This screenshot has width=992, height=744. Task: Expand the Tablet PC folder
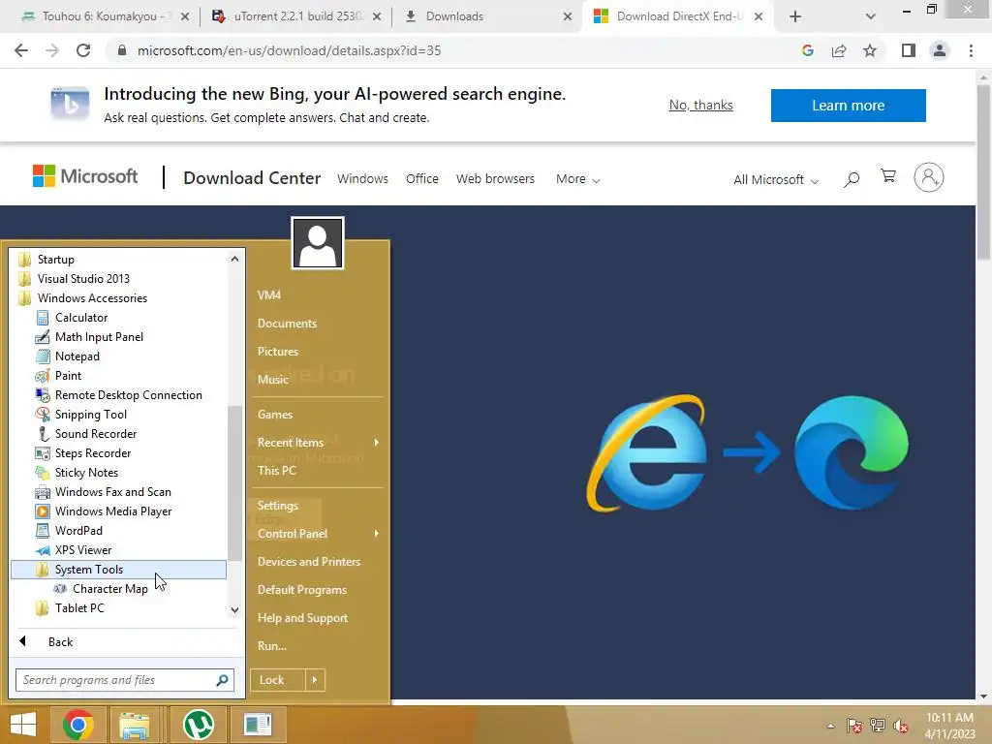pos(79,608)
